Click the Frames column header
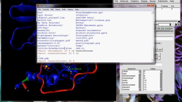This screenshot has height=102, width=182. [x=164, y=6]
